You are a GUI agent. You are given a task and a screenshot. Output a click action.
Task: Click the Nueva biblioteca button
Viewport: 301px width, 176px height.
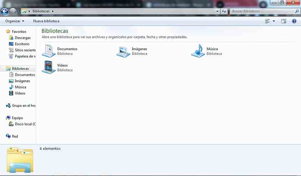46,21
